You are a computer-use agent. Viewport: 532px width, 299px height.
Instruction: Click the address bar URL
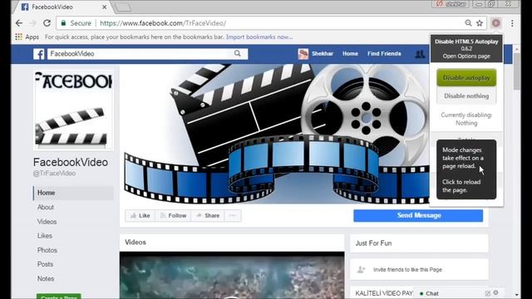click(x=163, y=23)
